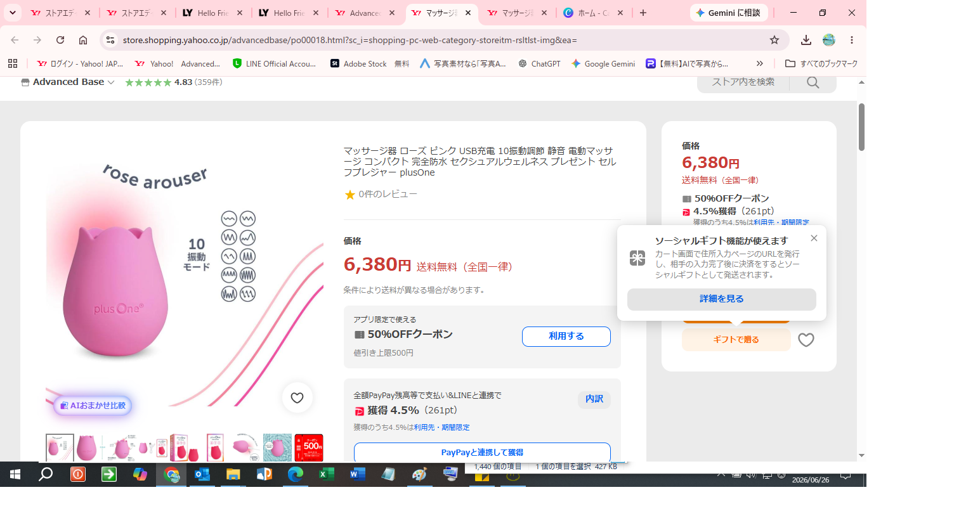Click the 利用する coupon button
Image resolution: width=973 pixels, height=530 pixels.
(566, 336)
